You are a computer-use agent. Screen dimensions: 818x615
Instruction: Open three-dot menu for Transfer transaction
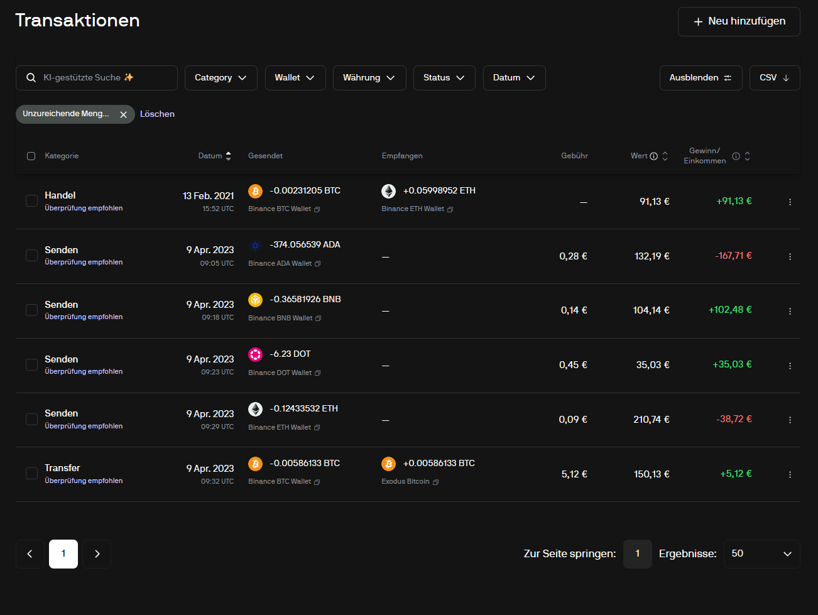[790, 474]
